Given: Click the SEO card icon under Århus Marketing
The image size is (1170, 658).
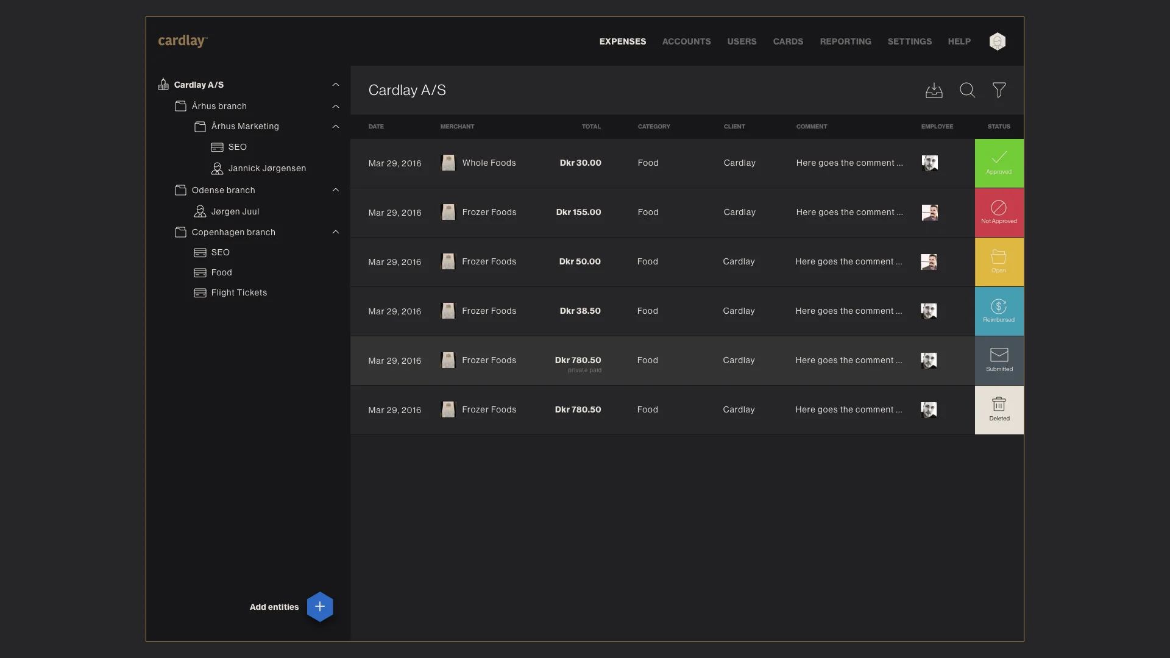Looking at the screenshot, I should (217, 147).
